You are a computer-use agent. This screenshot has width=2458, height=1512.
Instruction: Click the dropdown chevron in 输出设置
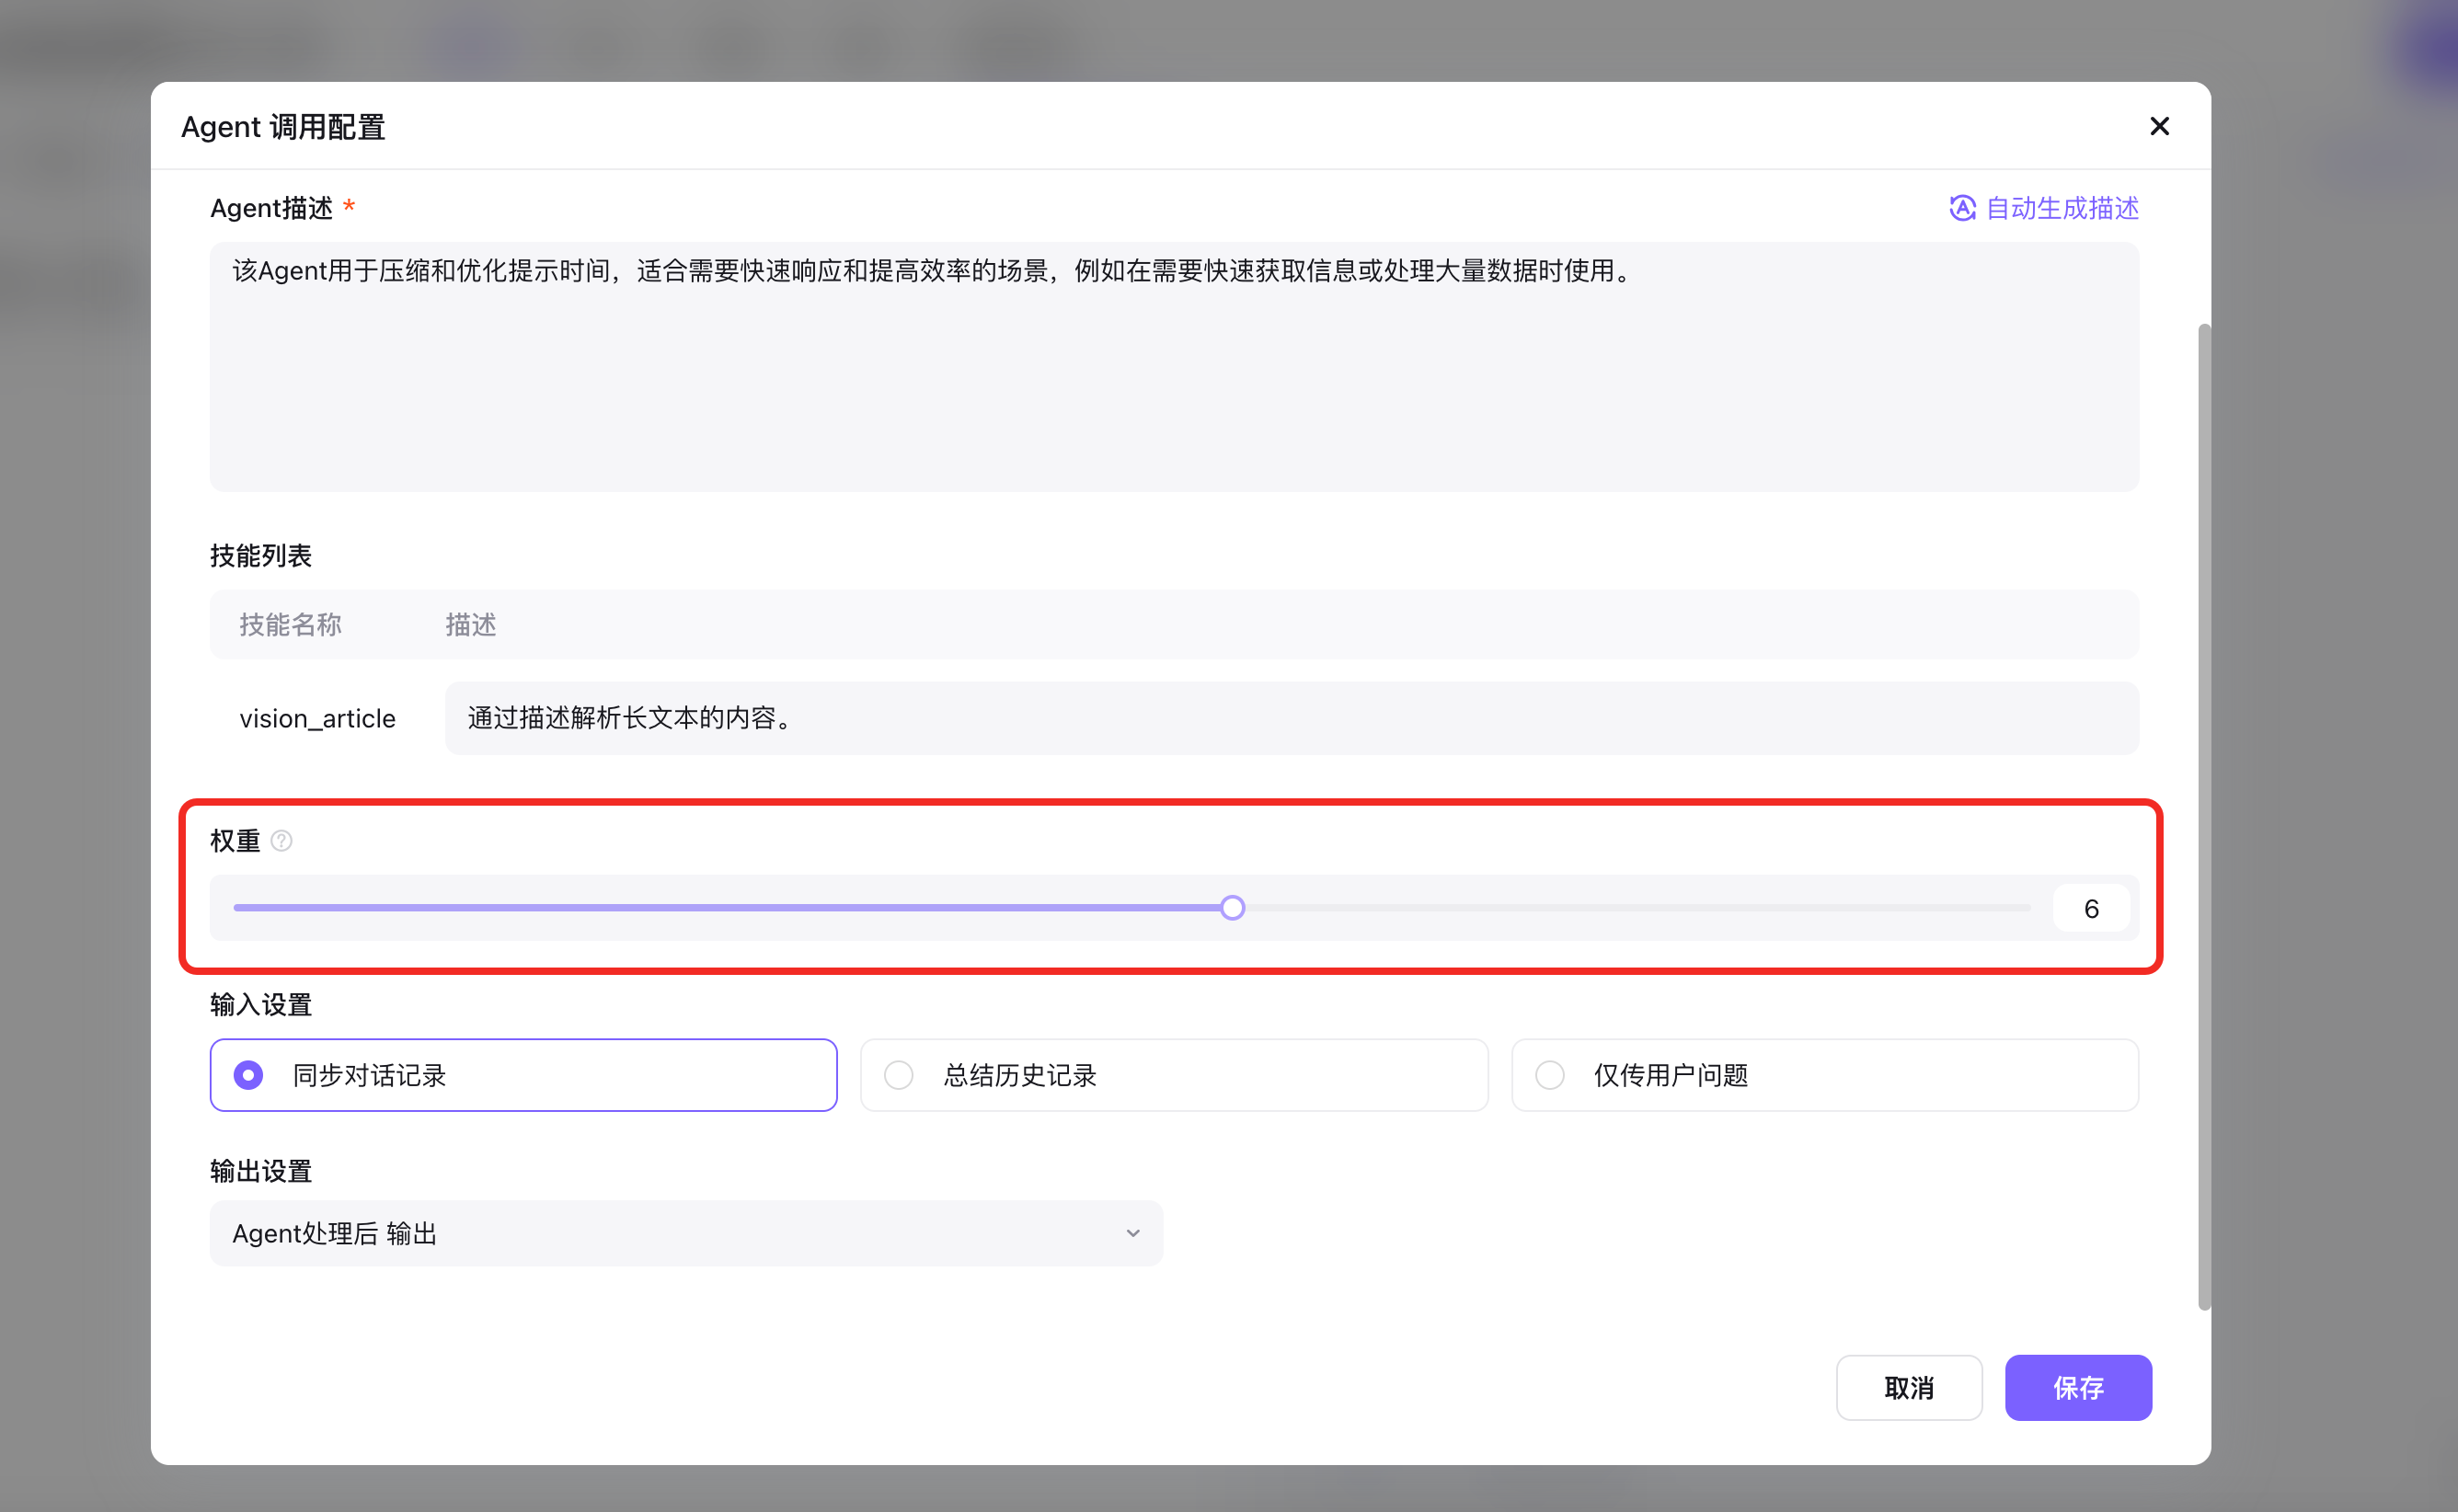click(x=1132, y=1233)
